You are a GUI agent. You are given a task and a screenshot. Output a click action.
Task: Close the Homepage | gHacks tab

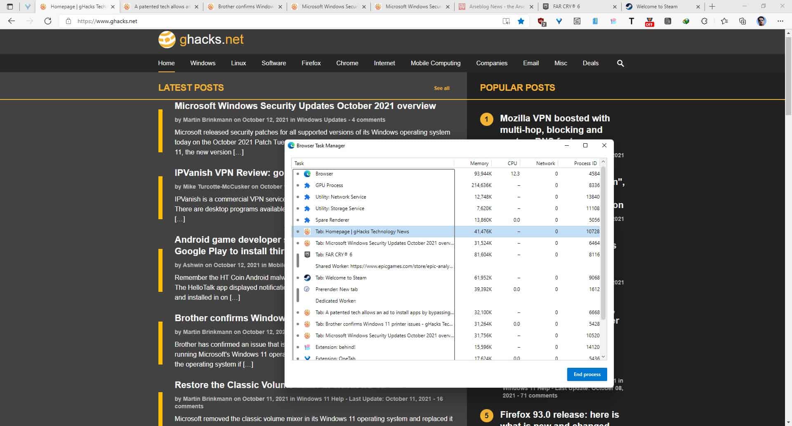[x=113, y=7]
